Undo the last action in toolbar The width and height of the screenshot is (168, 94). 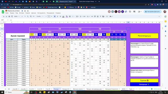4,16
